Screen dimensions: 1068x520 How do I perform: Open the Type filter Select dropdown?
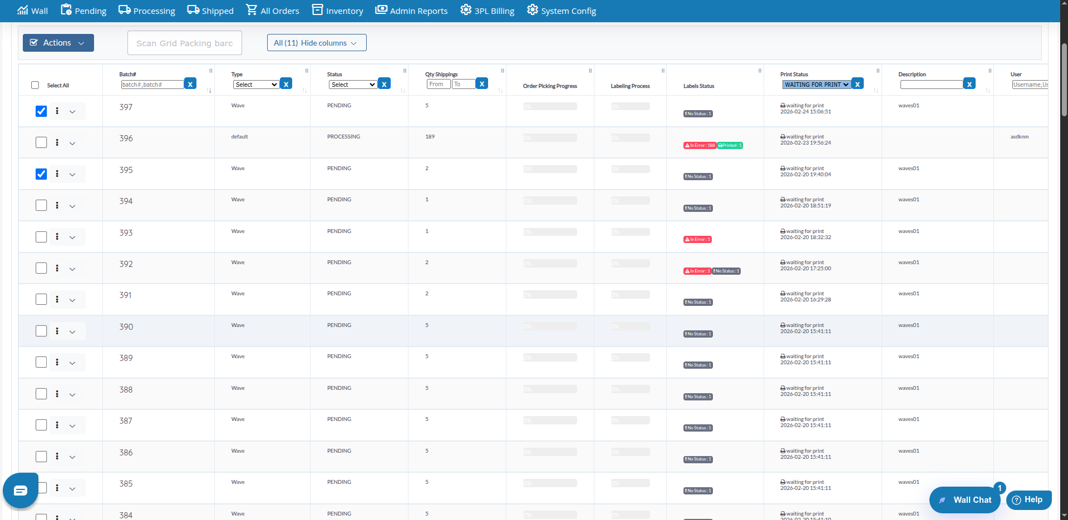click(x=256, y=85)
